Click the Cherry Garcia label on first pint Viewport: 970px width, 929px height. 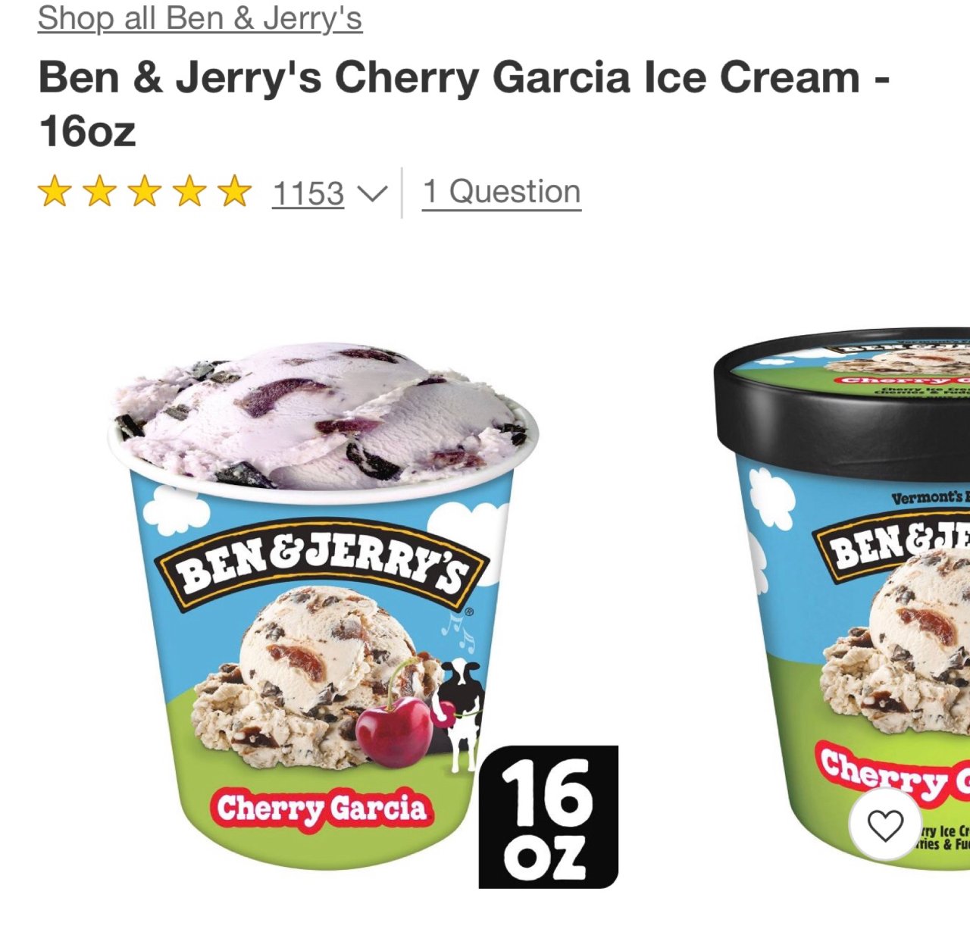322,809
